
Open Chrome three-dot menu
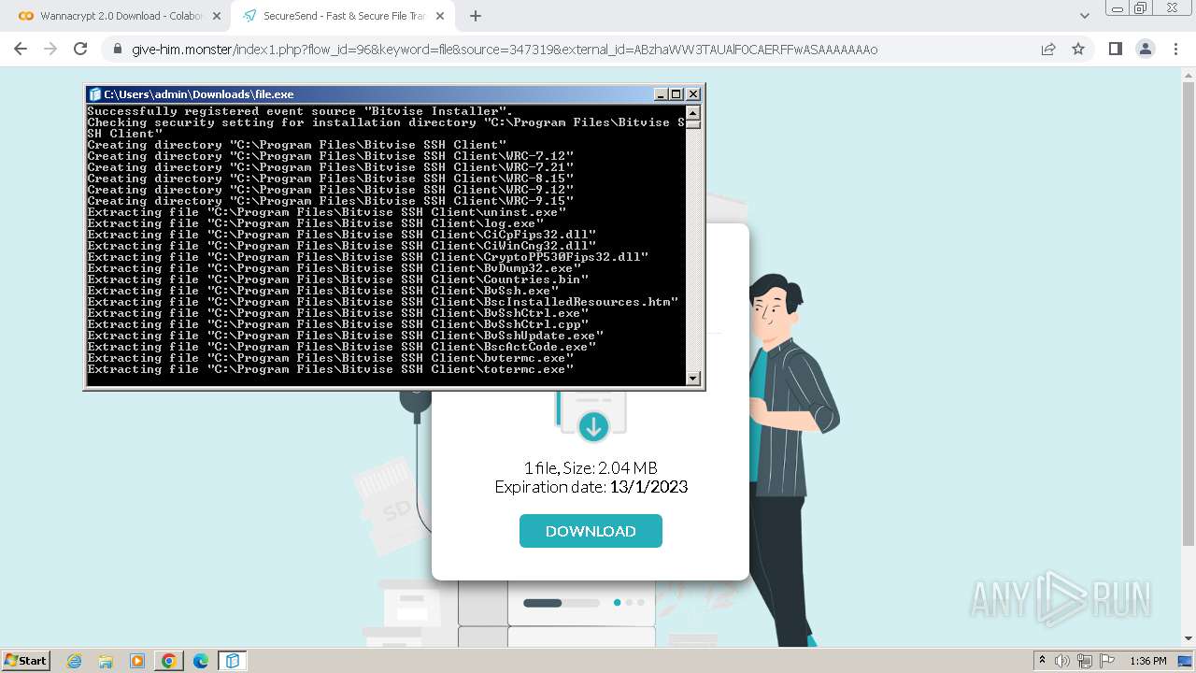point(1175,50)
